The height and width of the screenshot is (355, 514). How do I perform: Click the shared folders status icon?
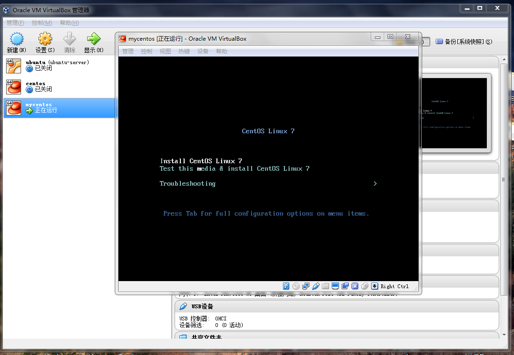325,286
